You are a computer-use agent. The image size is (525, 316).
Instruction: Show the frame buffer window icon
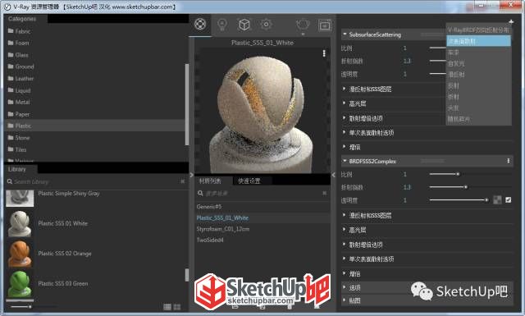point(325,25)
